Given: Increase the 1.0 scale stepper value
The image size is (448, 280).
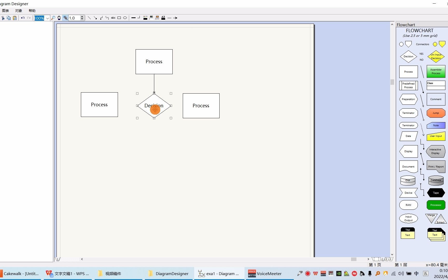Looking at the screenshot, I should (82, 17).
